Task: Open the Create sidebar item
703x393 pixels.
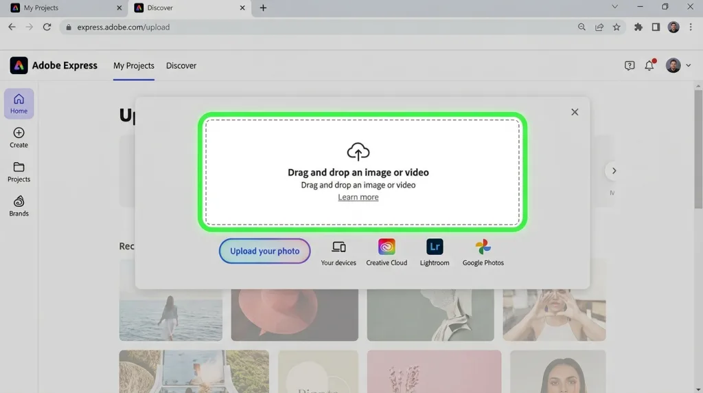Action: coord(19,137)
